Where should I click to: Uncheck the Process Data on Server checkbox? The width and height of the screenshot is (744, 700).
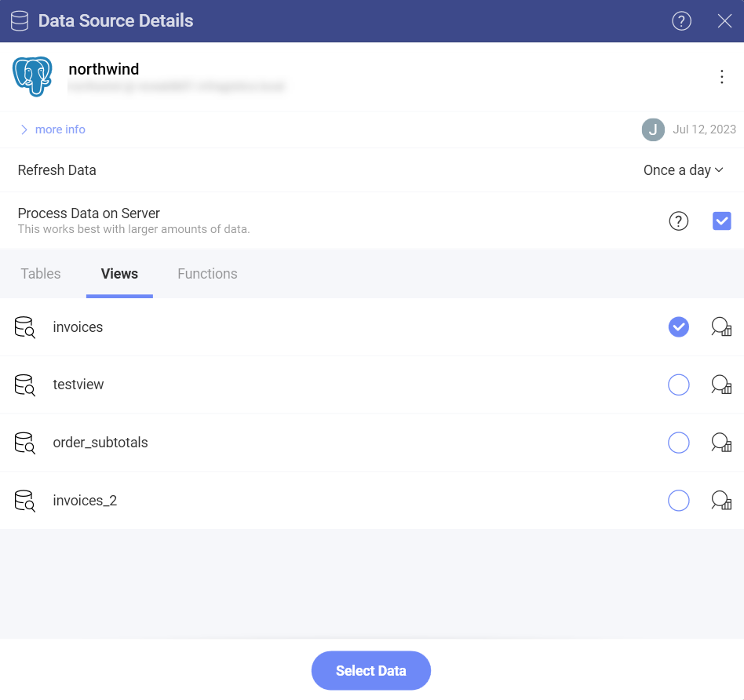(722, 221)
